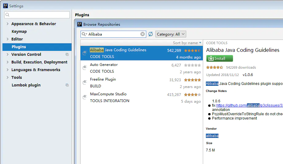Click TOOLS INTEGRATION category label

110,101
